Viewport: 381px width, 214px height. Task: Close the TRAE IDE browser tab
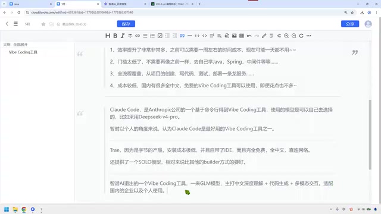[192, 4]
